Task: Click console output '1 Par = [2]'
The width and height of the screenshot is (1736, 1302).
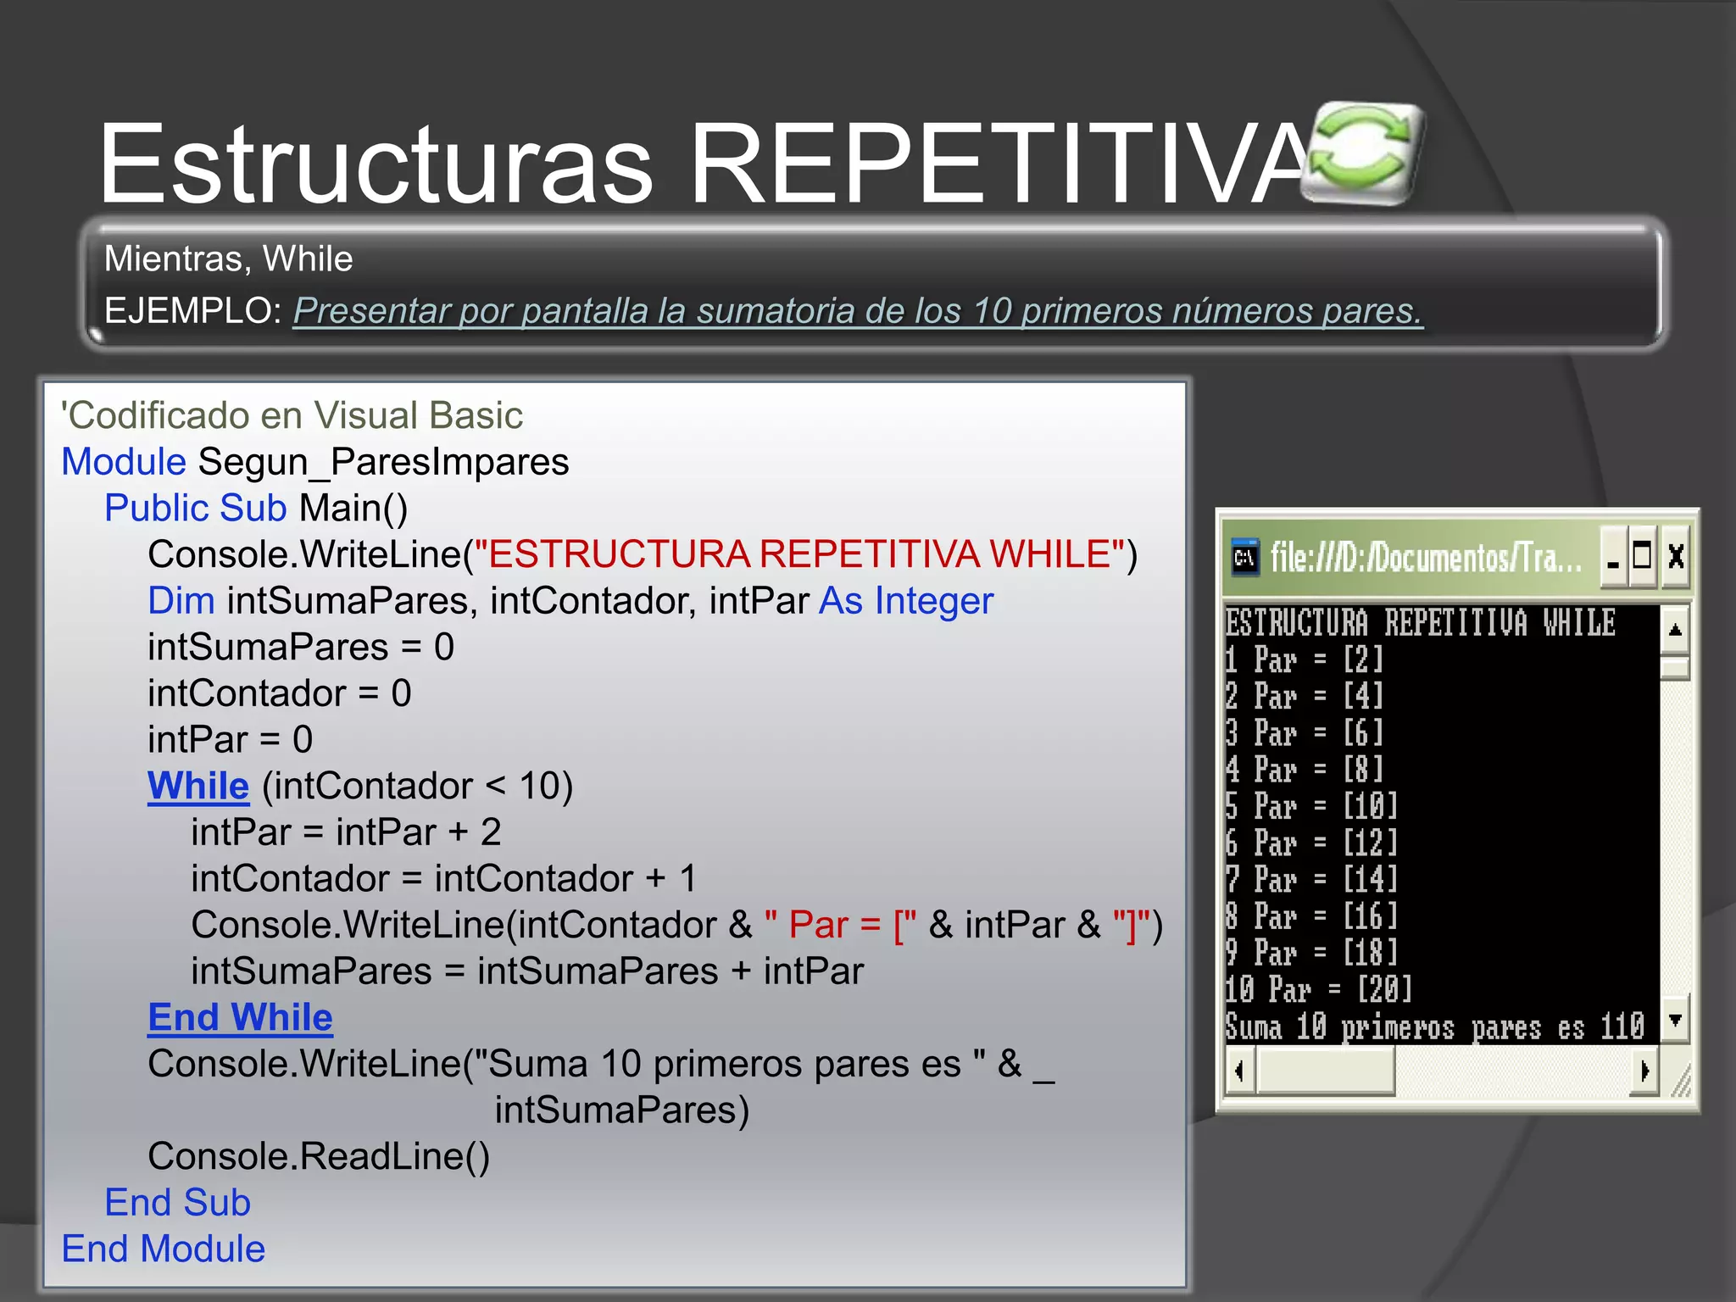Action: (1305, 659)
